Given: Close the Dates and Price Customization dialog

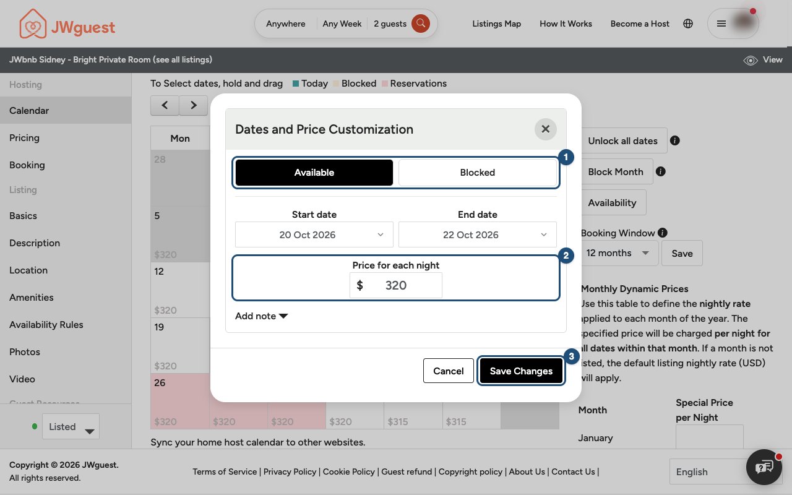Looking at the screenshot, I should tap(545, 129).
